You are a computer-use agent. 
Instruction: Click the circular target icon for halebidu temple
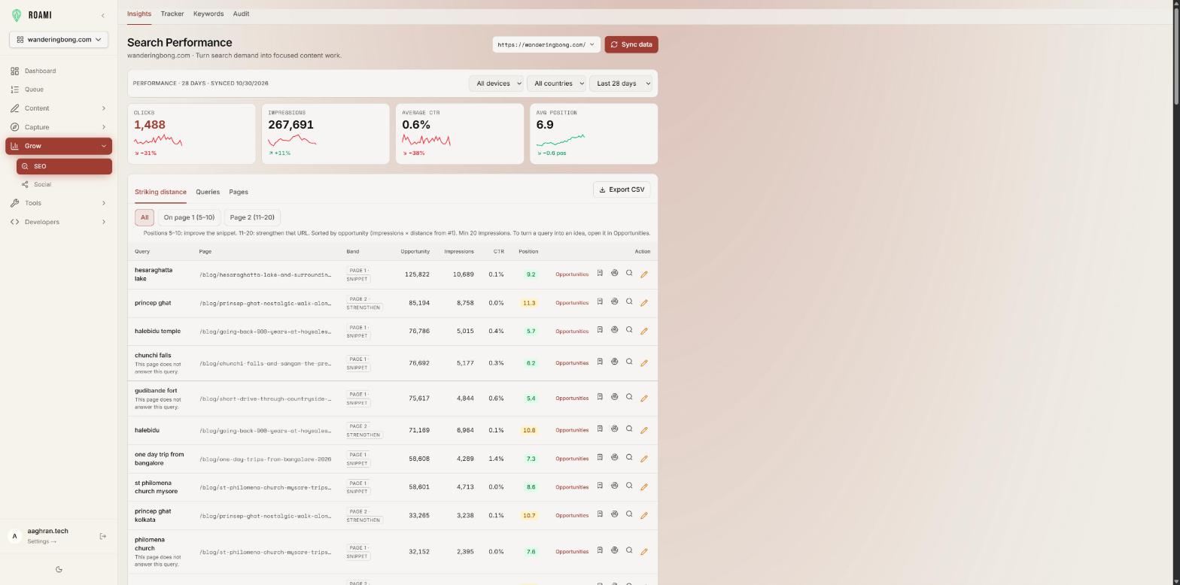[x=614, y=330]
